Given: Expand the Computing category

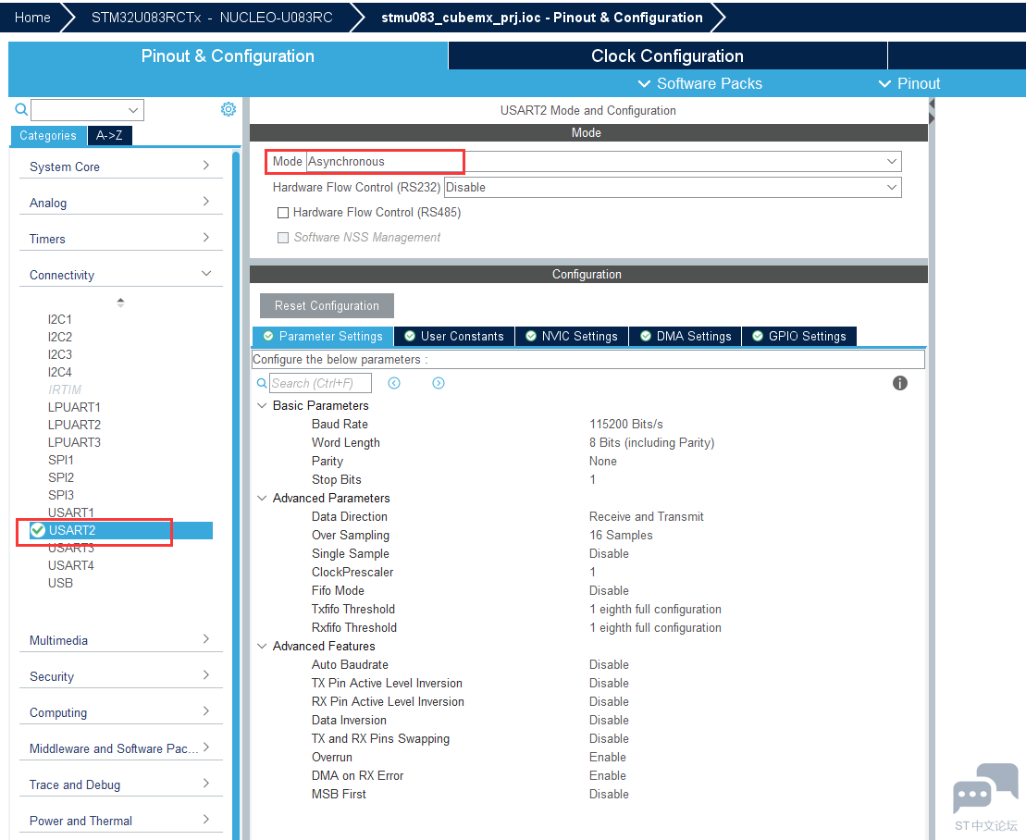Looking at the screenshot, I should pos(121,711).
